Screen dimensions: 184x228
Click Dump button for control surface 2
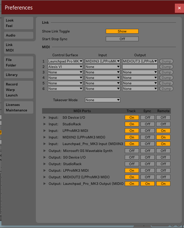(166, 67)
